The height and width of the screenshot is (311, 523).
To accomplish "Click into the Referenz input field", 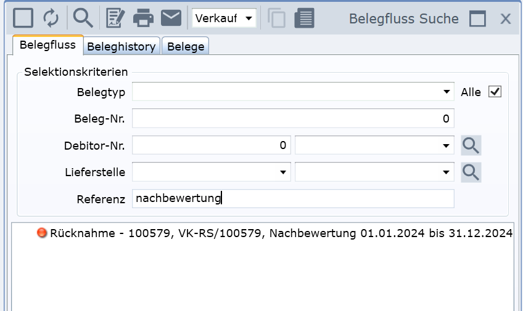I will point(293,198).
